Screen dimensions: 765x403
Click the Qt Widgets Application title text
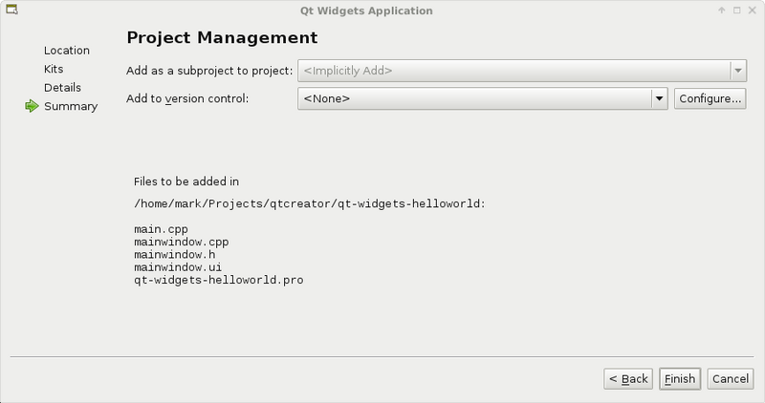point(366,11)
